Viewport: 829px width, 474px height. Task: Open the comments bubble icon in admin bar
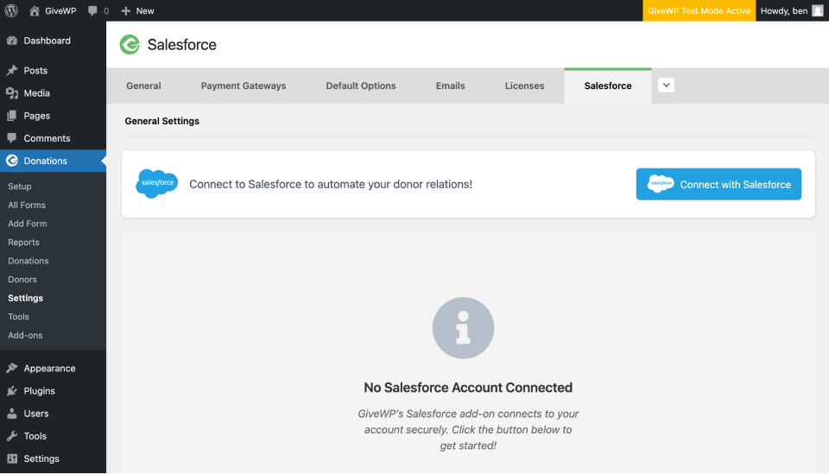[92, 10]
